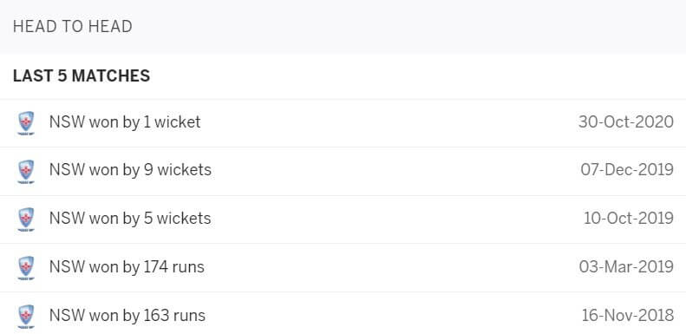The image size is (686, 334).
Task: Click the 16-Nov-2018 match date
Action: pos(627,316)
